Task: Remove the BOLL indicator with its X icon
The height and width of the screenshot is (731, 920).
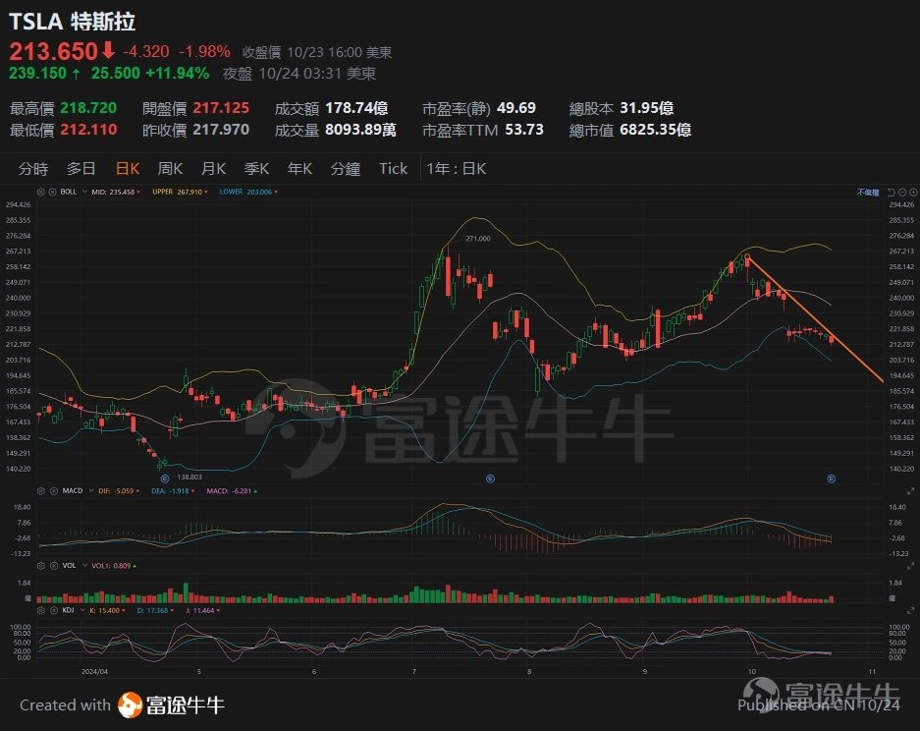Action: point(52,192)
